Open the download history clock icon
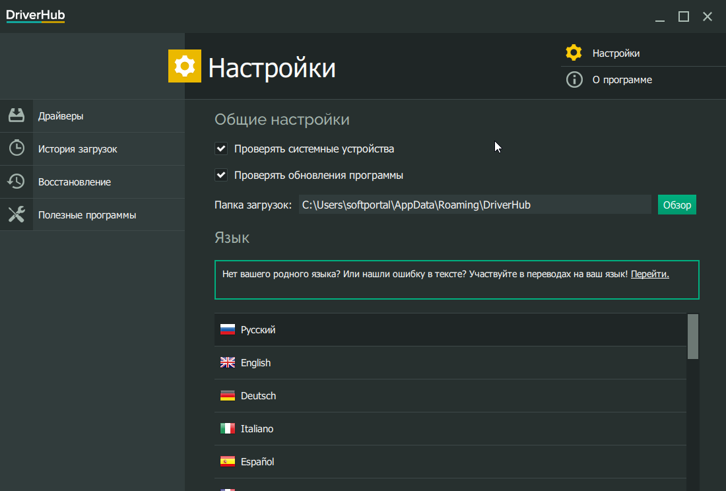 point(16,148)
